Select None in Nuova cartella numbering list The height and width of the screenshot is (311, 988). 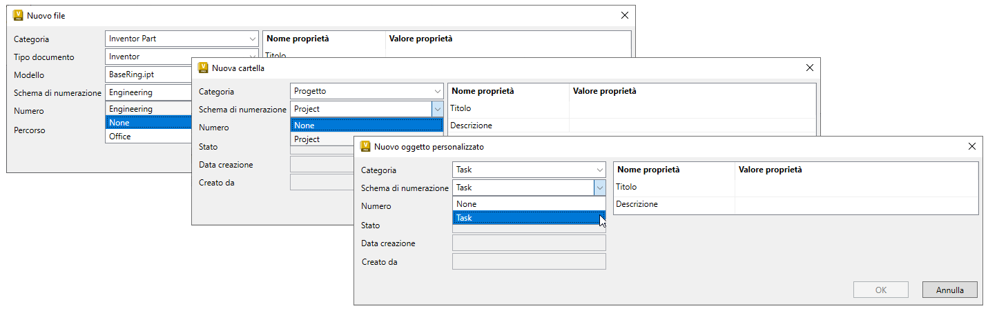366,126
